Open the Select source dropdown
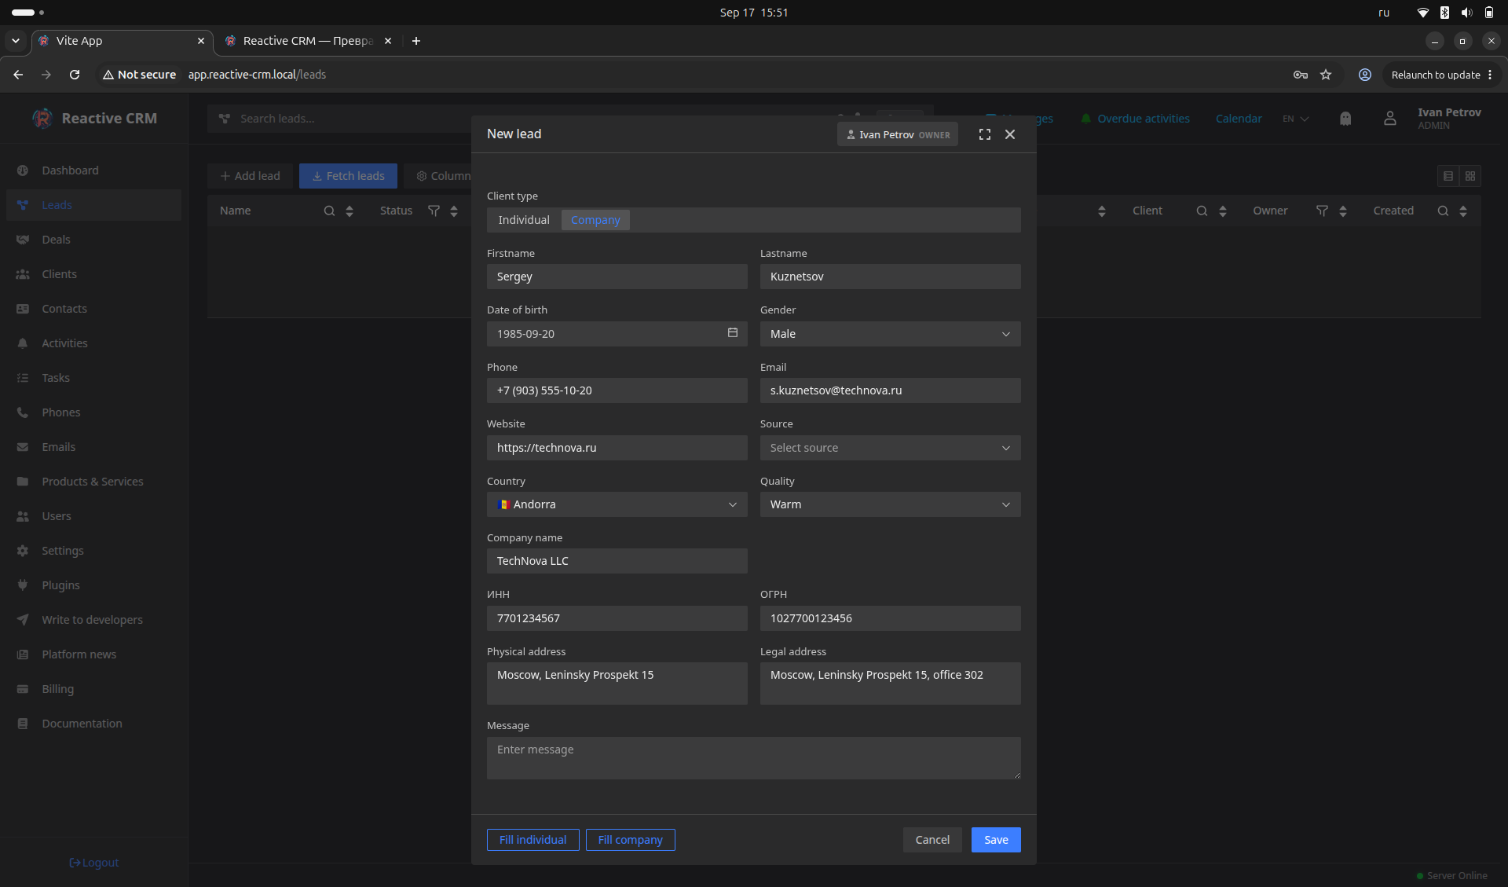 890,448
